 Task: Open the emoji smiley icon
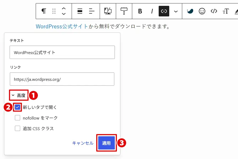[202, 11]
